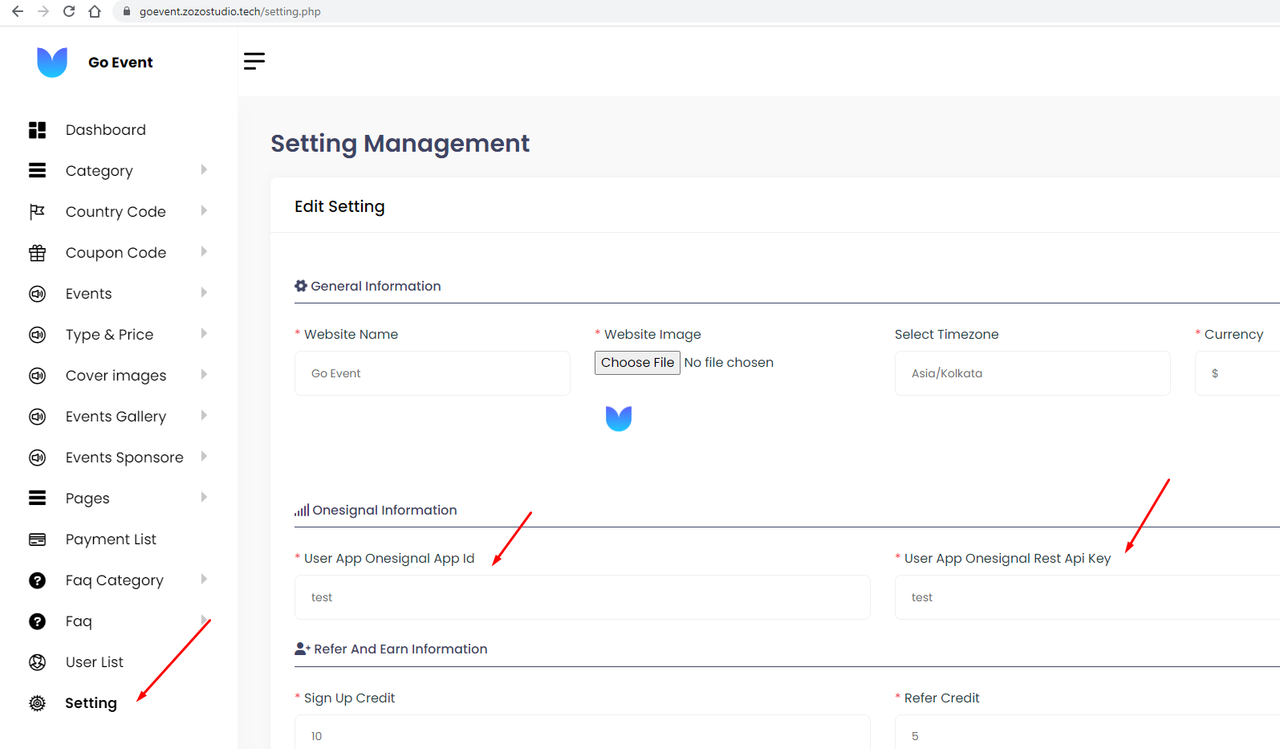Click the Dashboard grid icon
1280x749 pixels.
[38, 130]
